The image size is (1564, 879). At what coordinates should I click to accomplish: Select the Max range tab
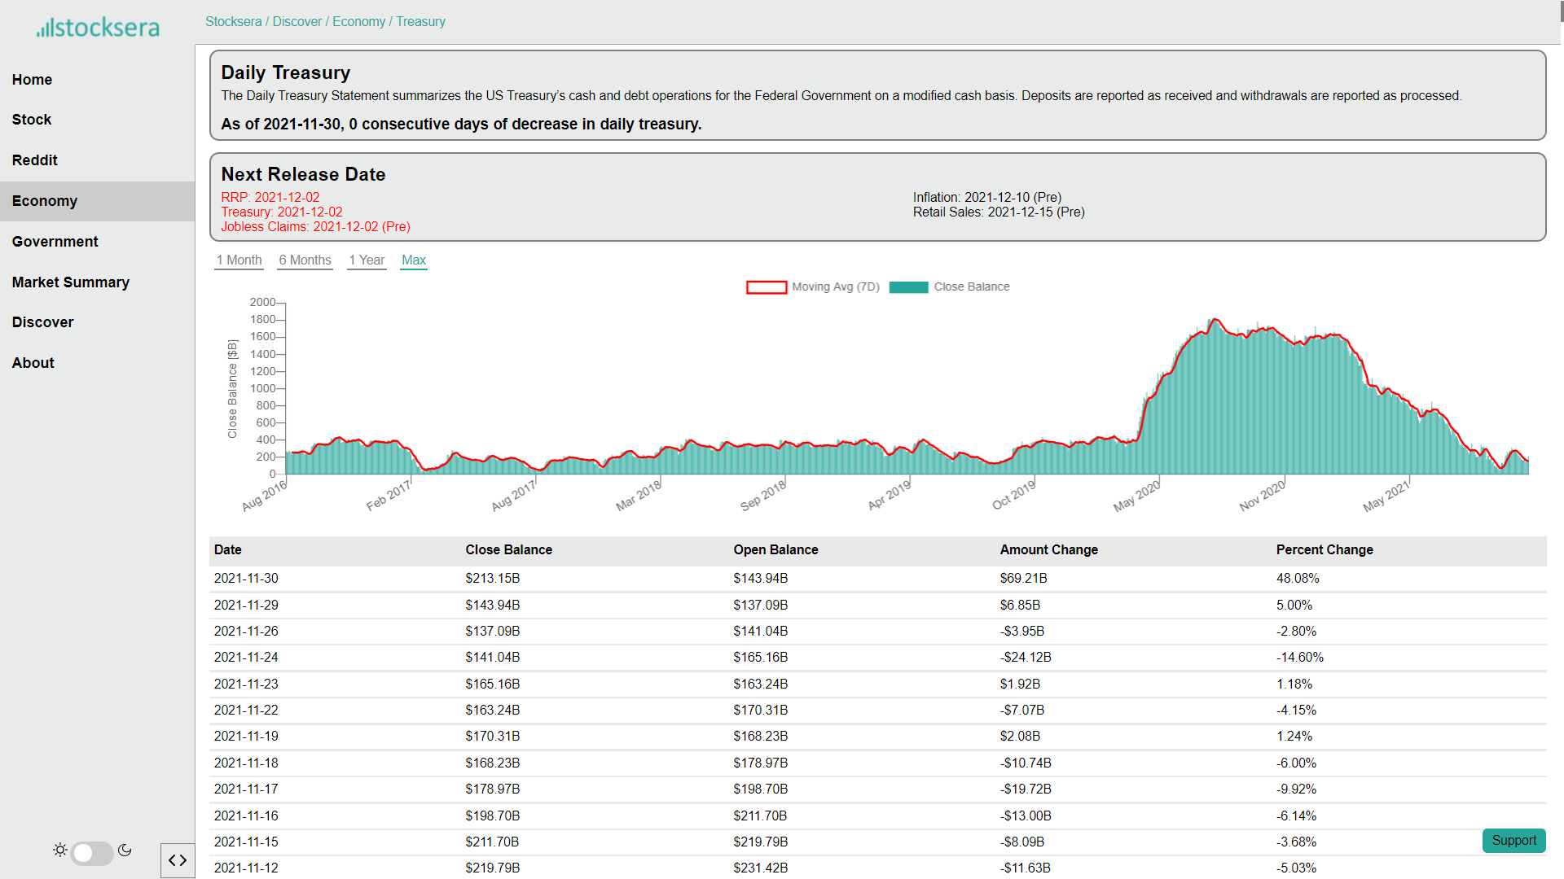pyautogui.click(x=414, y=260)
